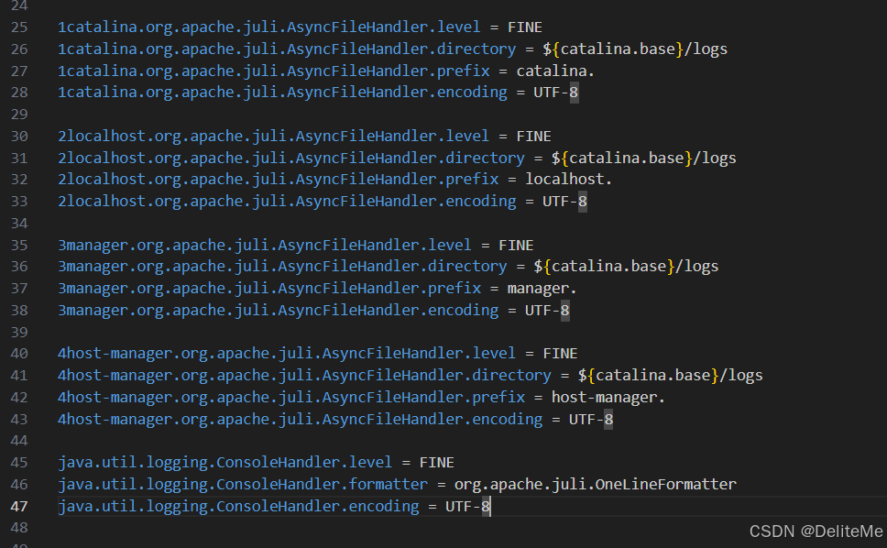This screenshot has width=887, height=548.
Task: Click the value 'manager.' on line 37
Action: [542, 289]
